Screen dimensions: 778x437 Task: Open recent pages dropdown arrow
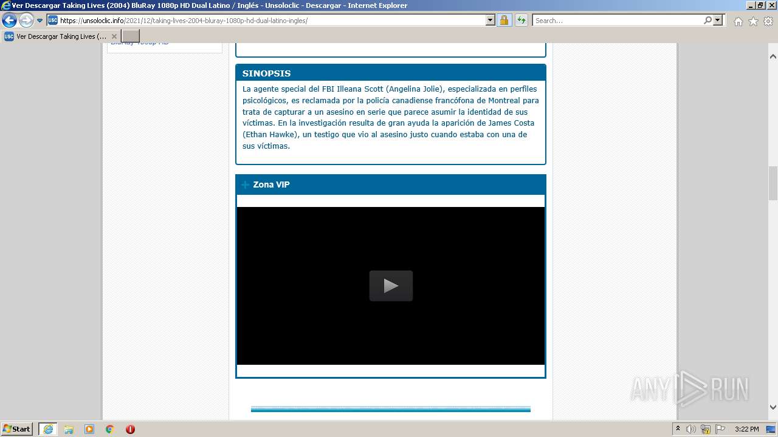pyautogui.click(x=40, y=21)
